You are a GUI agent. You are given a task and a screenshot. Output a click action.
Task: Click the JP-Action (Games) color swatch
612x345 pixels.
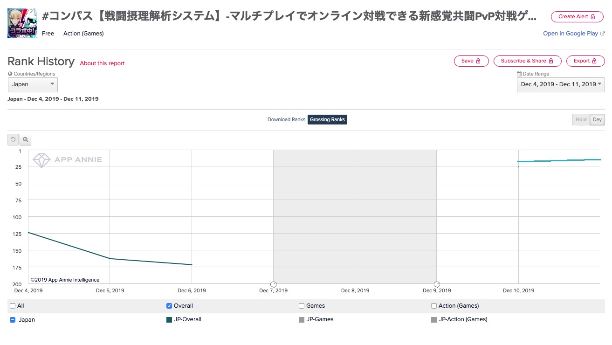(x=434, y=320)
